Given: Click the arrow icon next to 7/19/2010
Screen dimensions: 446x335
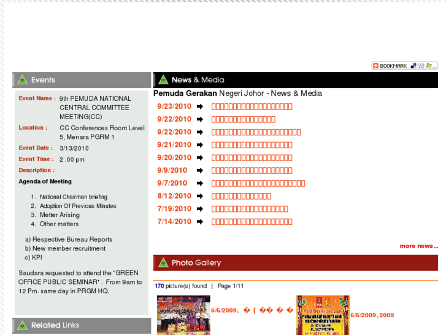Looking at the screenshot, I should click(200, 209).
